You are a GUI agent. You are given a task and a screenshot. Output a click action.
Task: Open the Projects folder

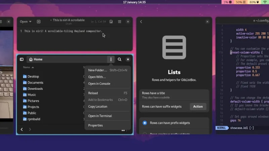(33, 107)
